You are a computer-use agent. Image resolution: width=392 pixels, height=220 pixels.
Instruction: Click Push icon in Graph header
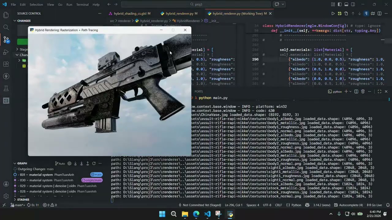88,163
